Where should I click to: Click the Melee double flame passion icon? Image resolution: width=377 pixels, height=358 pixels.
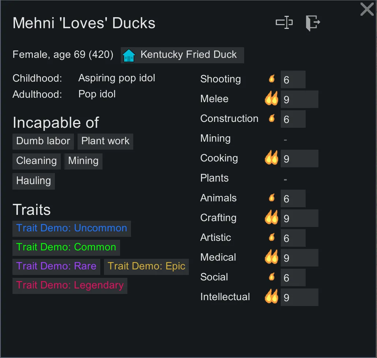click(x=272, y=99)
